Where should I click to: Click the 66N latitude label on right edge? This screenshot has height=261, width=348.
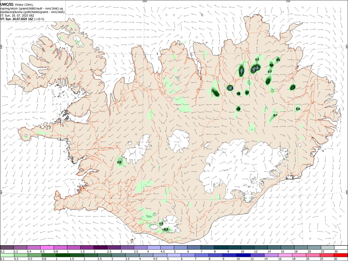(x=347, y=47)
